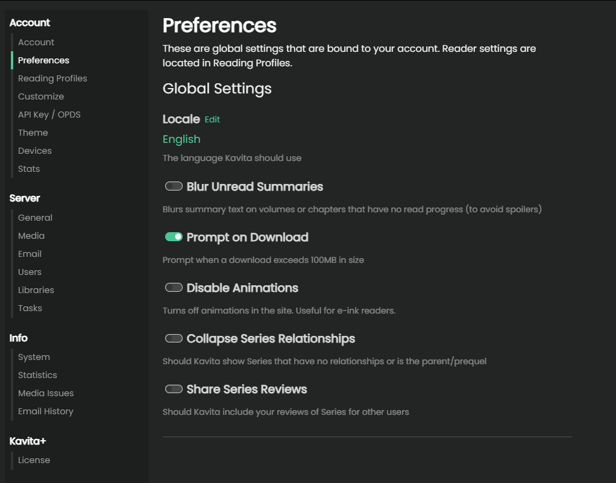Click the English locale value
616x483 pixels.
point(181,139)
